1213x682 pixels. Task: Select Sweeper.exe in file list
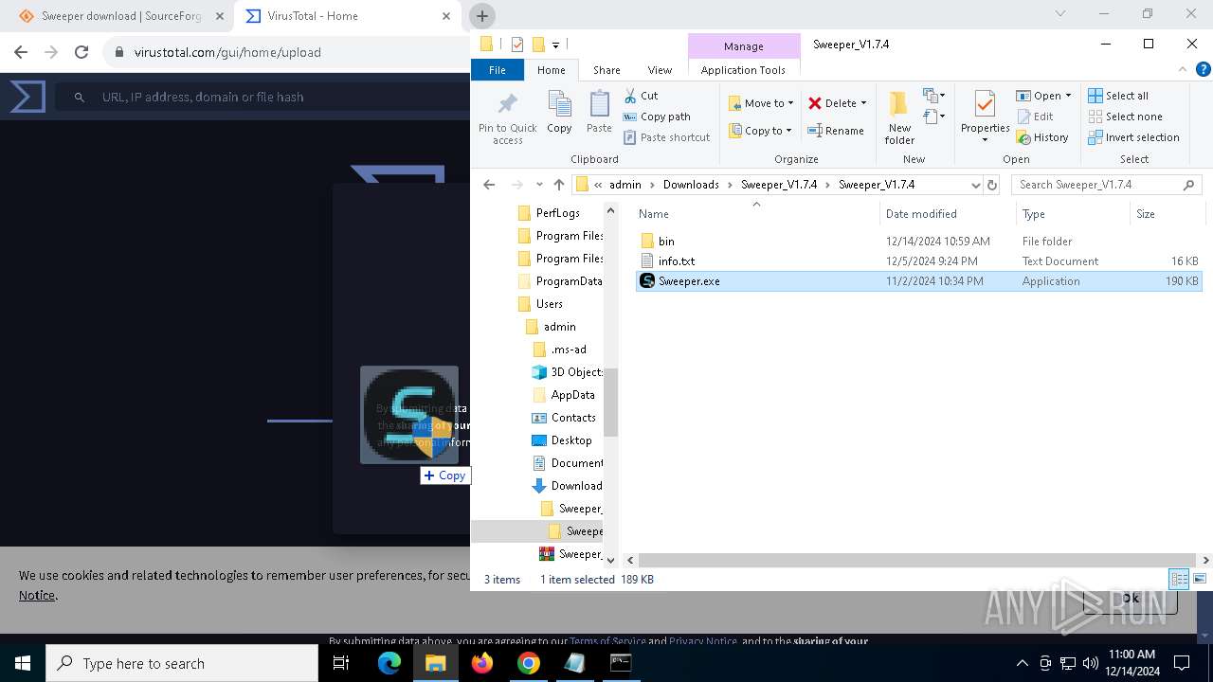click(x=919, y=281)
